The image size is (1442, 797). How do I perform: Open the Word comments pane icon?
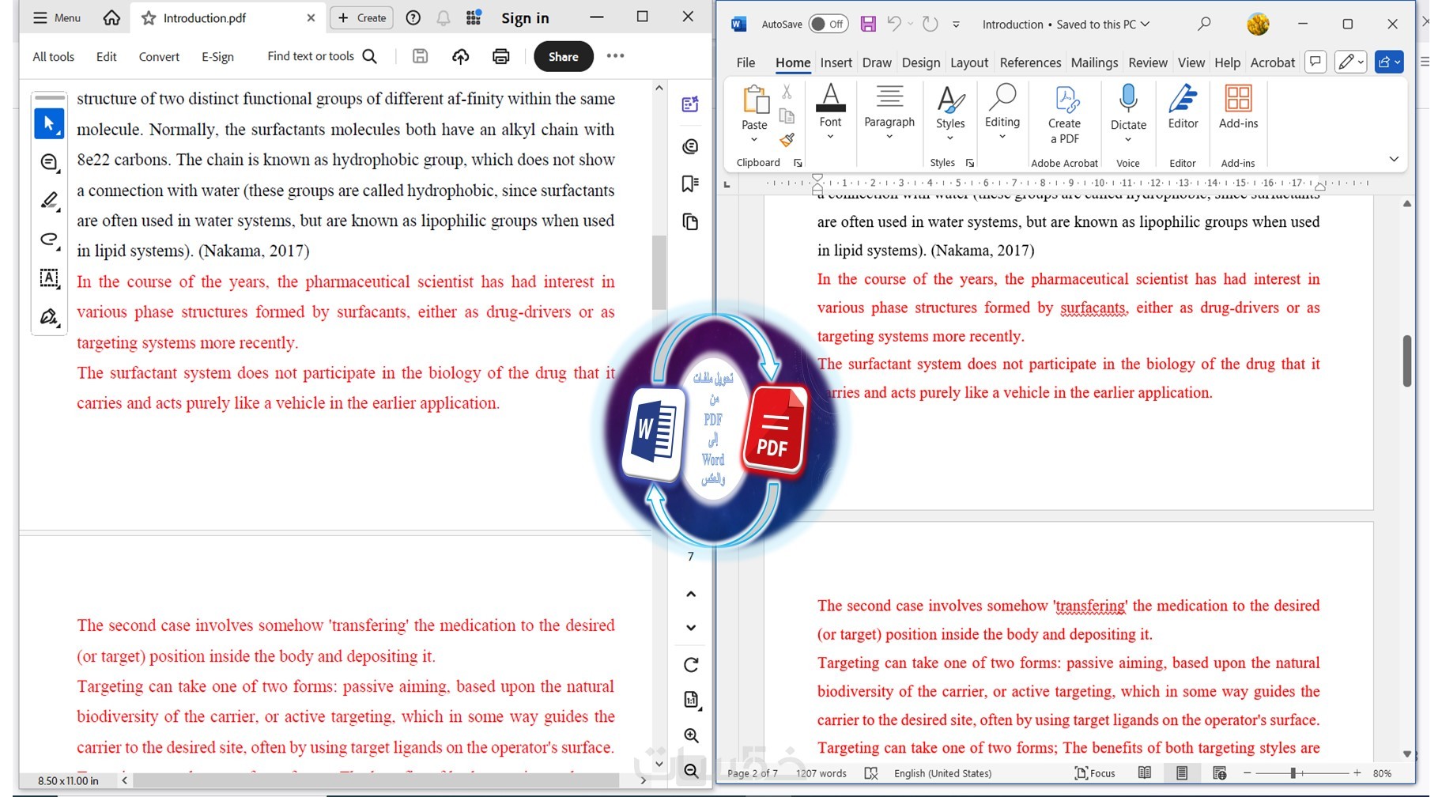coord(1316,62)
